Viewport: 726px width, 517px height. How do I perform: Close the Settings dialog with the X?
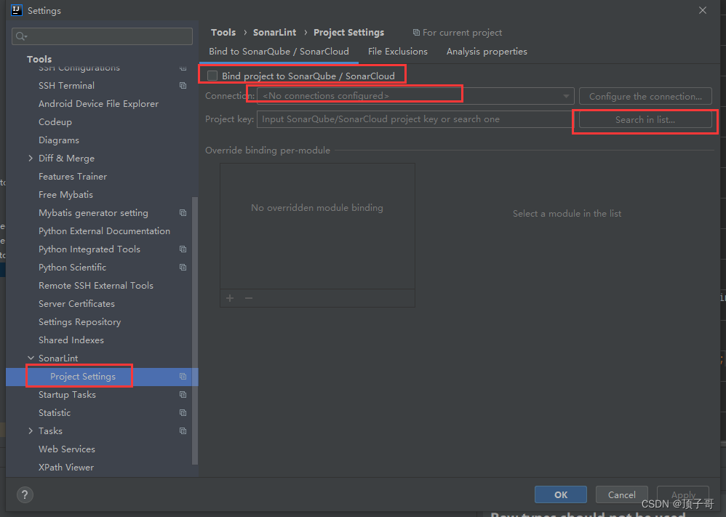[703, 10]
